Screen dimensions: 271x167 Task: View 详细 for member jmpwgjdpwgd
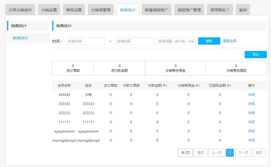251,140
